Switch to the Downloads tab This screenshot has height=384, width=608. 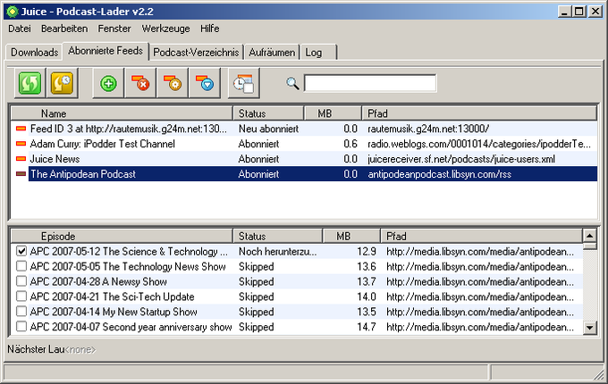[34, 53]
